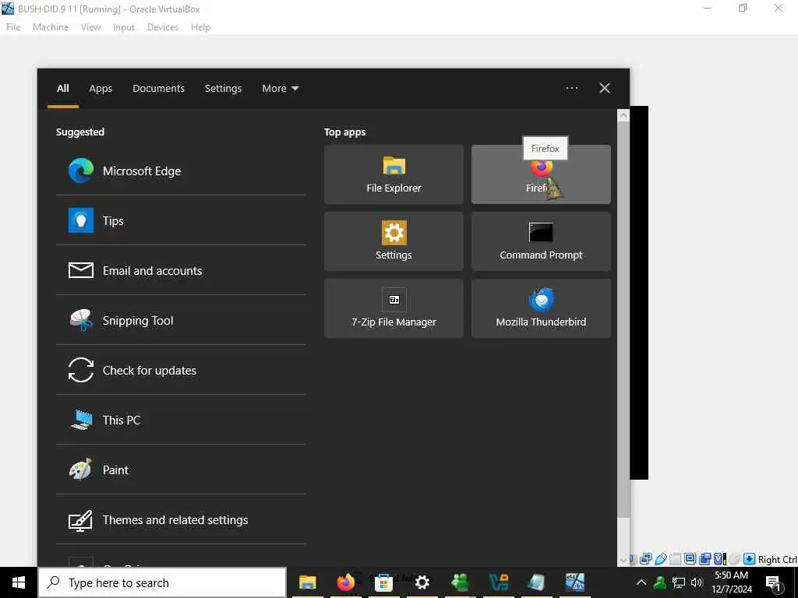Select the All search tab
This screenshot has height=598, width=798.
tap(62, 89)
